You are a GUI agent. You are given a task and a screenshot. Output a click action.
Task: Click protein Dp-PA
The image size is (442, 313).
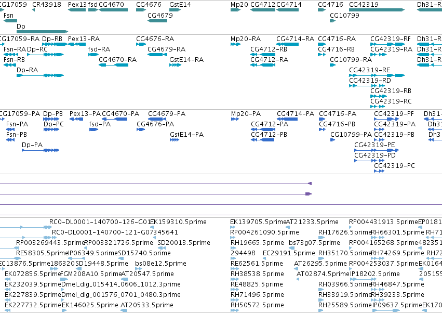coord(41,150)
